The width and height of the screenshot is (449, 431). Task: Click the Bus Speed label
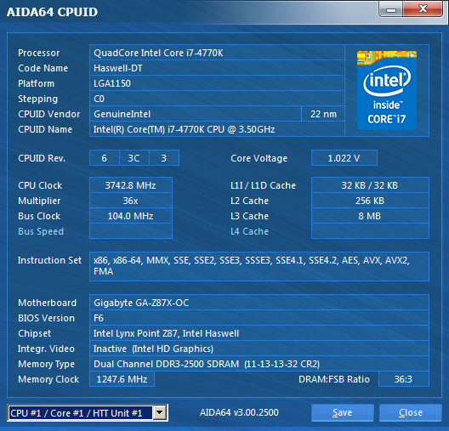pyautogui.click(x=41, y=231)
